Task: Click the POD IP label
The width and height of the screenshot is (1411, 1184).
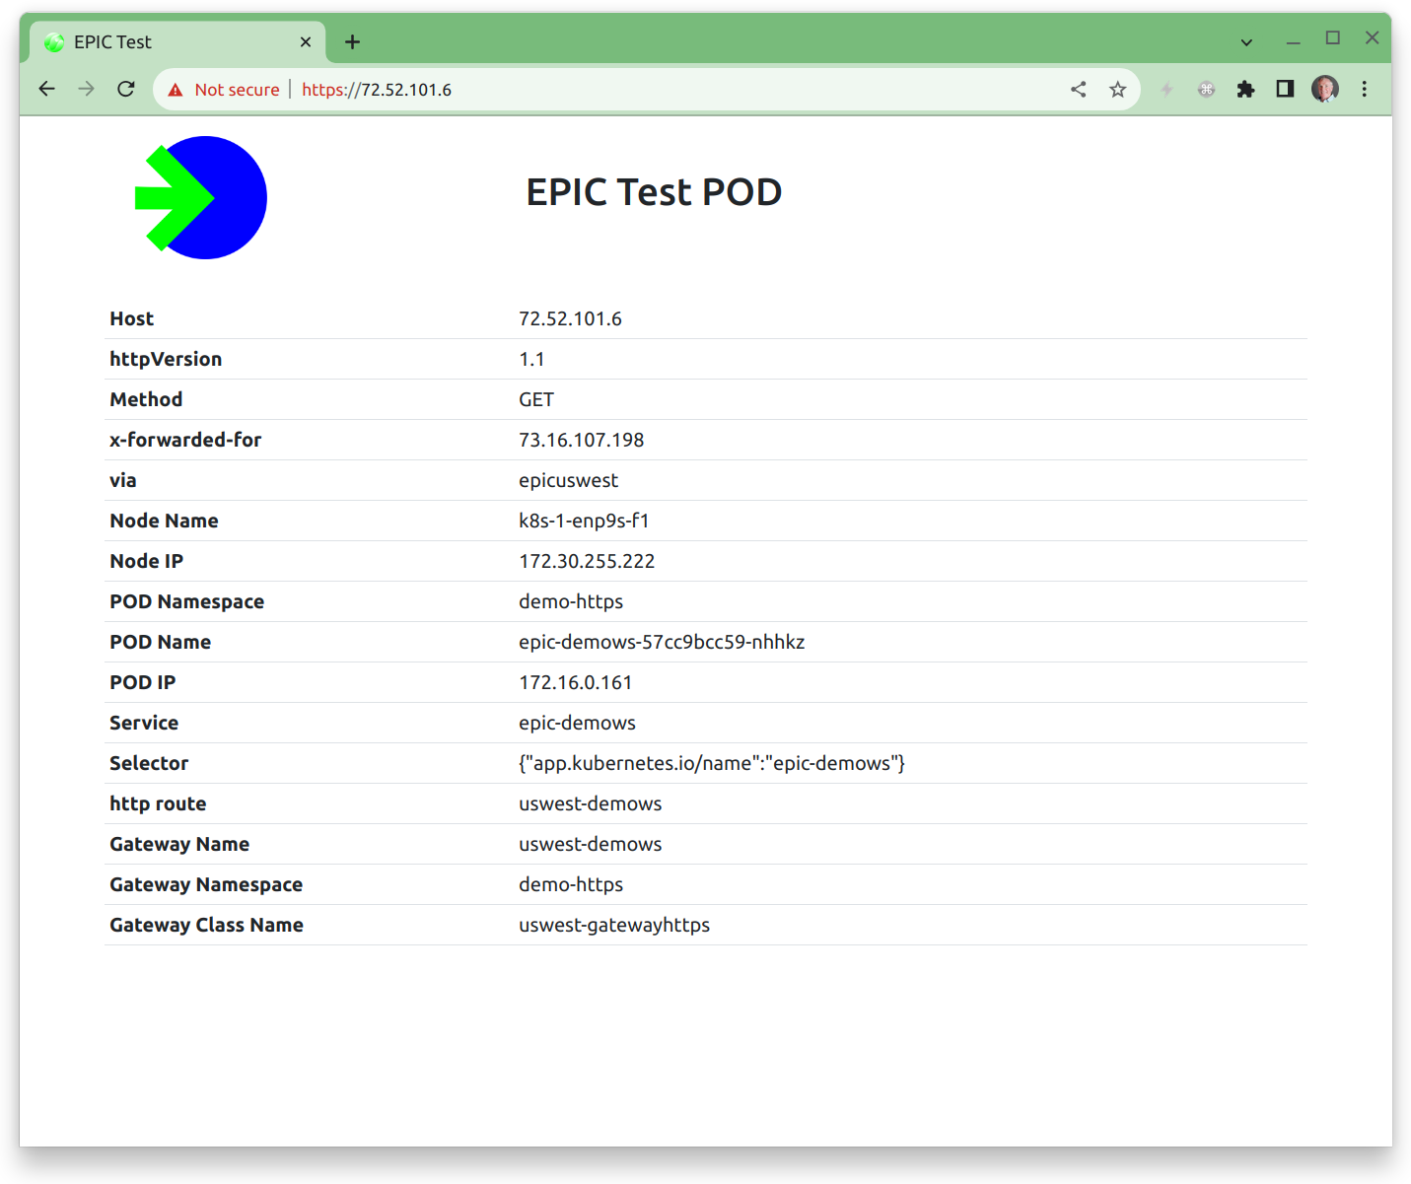Action: coord(143,682)
